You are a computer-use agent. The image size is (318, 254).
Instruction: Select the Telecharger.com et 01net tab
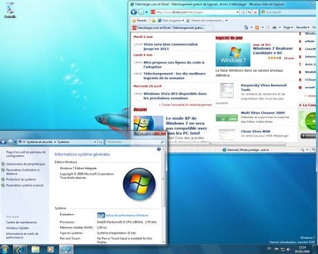tap(169, 28)
